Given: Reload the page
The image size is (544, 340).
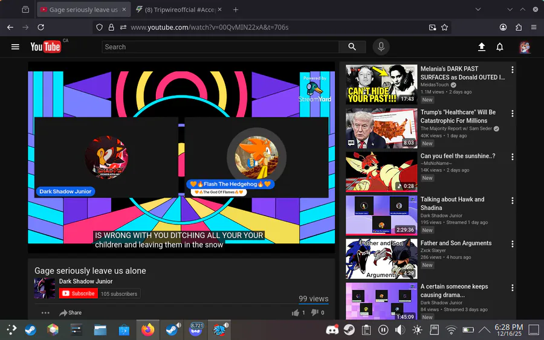Looking at the screenshot, I should (40, 27).
